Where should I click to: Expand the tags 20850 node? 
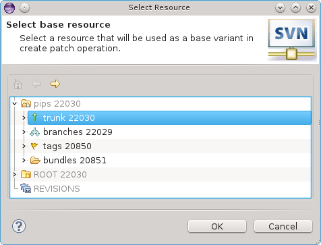24,146
